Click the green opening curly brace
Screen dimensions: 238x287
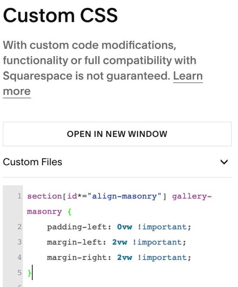pos(70,212)
